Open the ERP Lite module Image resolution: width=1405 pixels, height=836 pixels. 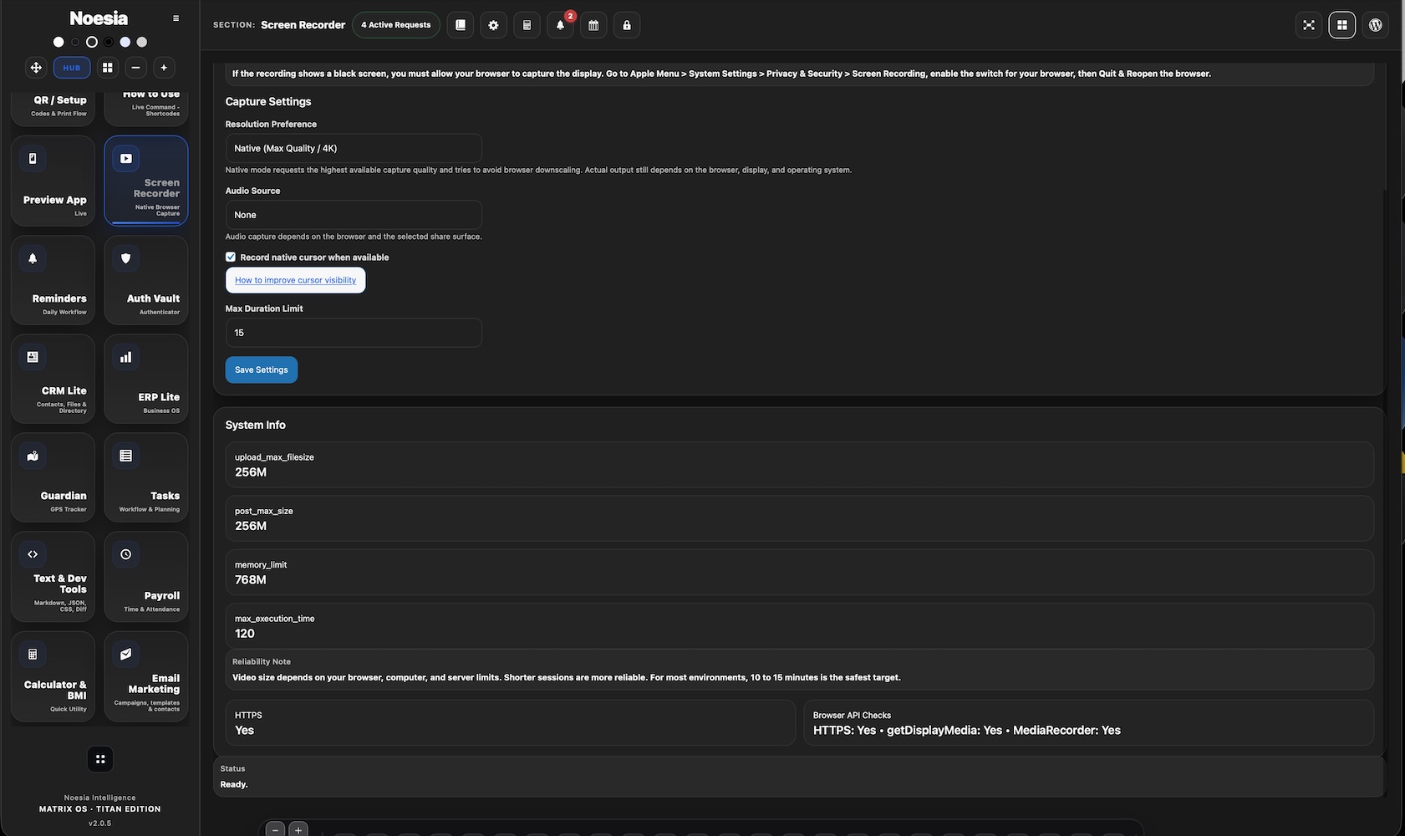[x=146, y=379]
